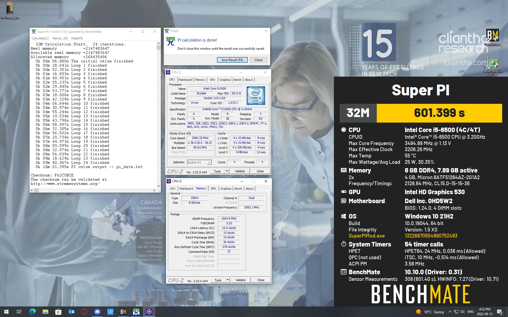Expand Tools dropdown arrow in upper CPU-Z
508x317 pixels.
[227, 171]
